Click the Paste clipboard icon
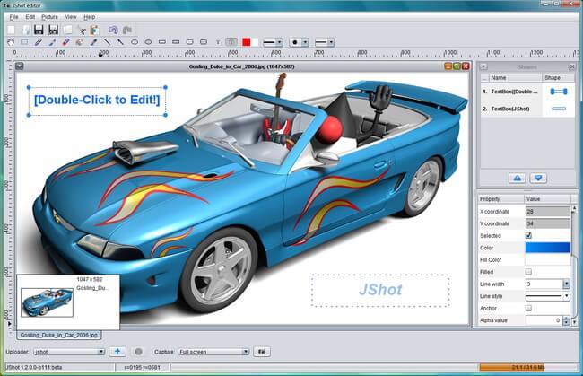583x376 pixels. 94,30
